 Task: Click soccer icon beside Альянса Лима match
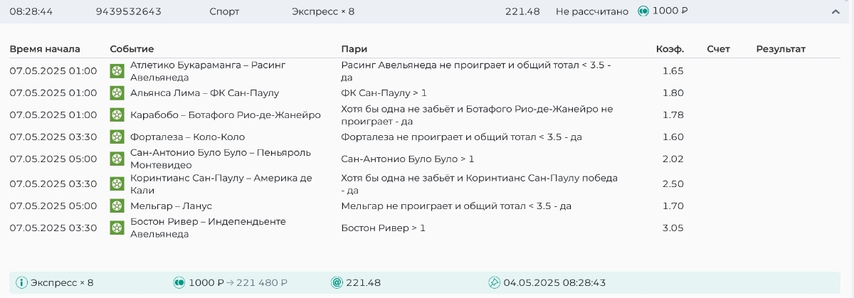point(117,93)
